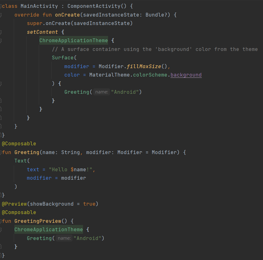Image resolution: width=263 pixels, height=260 pixels.
Task: Click the 'Bundle?' parameter type
Action: (x=156, y=15)
